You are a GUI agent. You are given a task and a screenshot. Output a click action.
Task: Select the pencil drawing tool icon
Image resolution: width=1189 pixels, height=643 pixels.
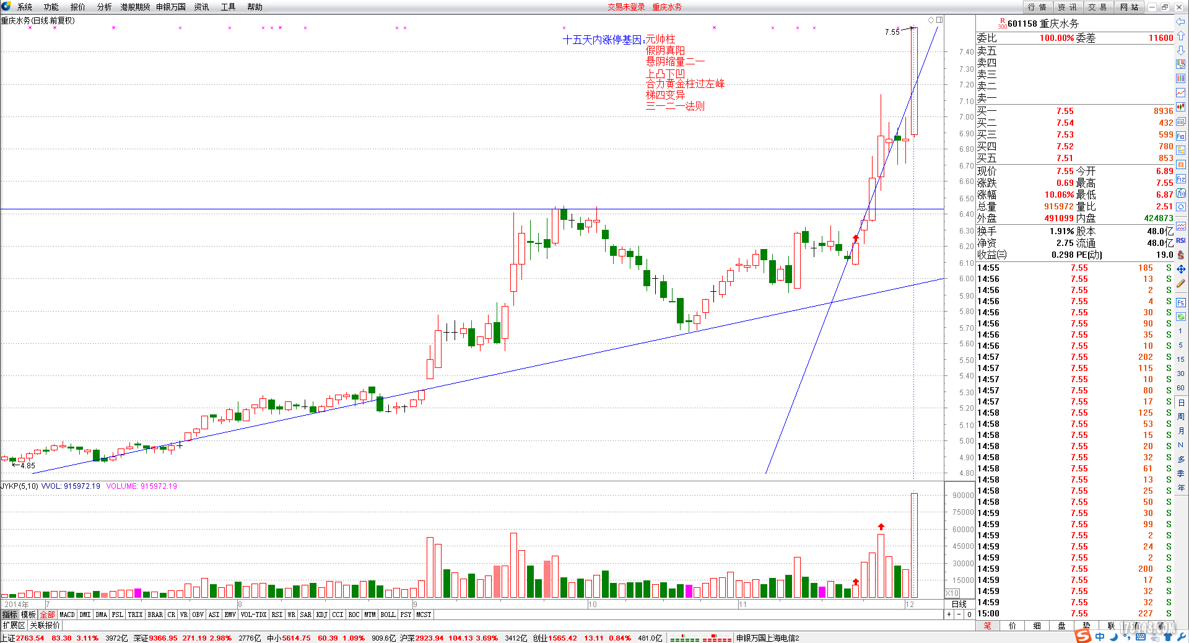click(1181, 283)
